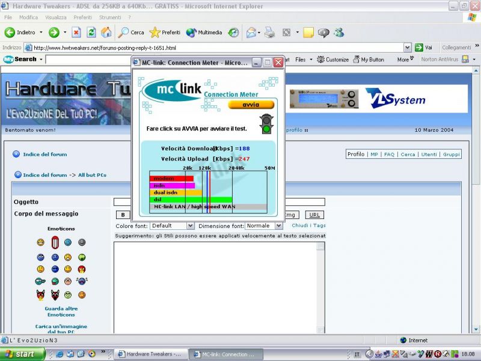Click the IE Back (Indietro) arrow icon
This screenshot has width=481, height=361.
pos(10,32)
